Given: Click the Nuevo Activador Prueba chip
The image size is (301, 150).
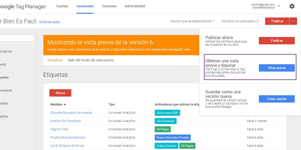Looking at the screenshot, I should pos(173,137).
